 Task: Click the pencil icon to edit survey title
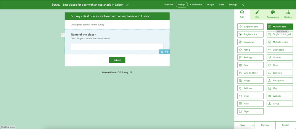click(128, 5)
